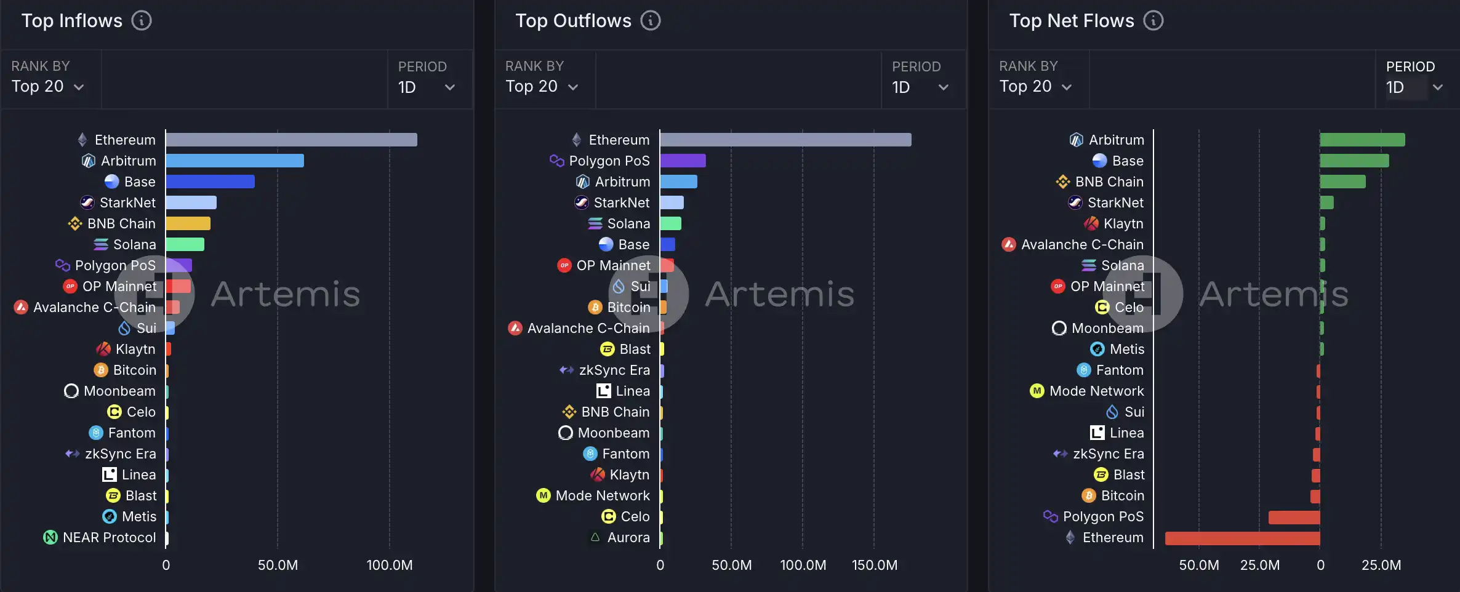1460x592 pixels.
Task: Click the Avalanche C-Chain label in Top Inflows
Action: tap(94, 307)
